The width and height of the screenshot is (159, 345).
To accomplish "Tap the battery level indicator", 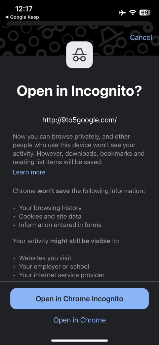I will 145,12.
